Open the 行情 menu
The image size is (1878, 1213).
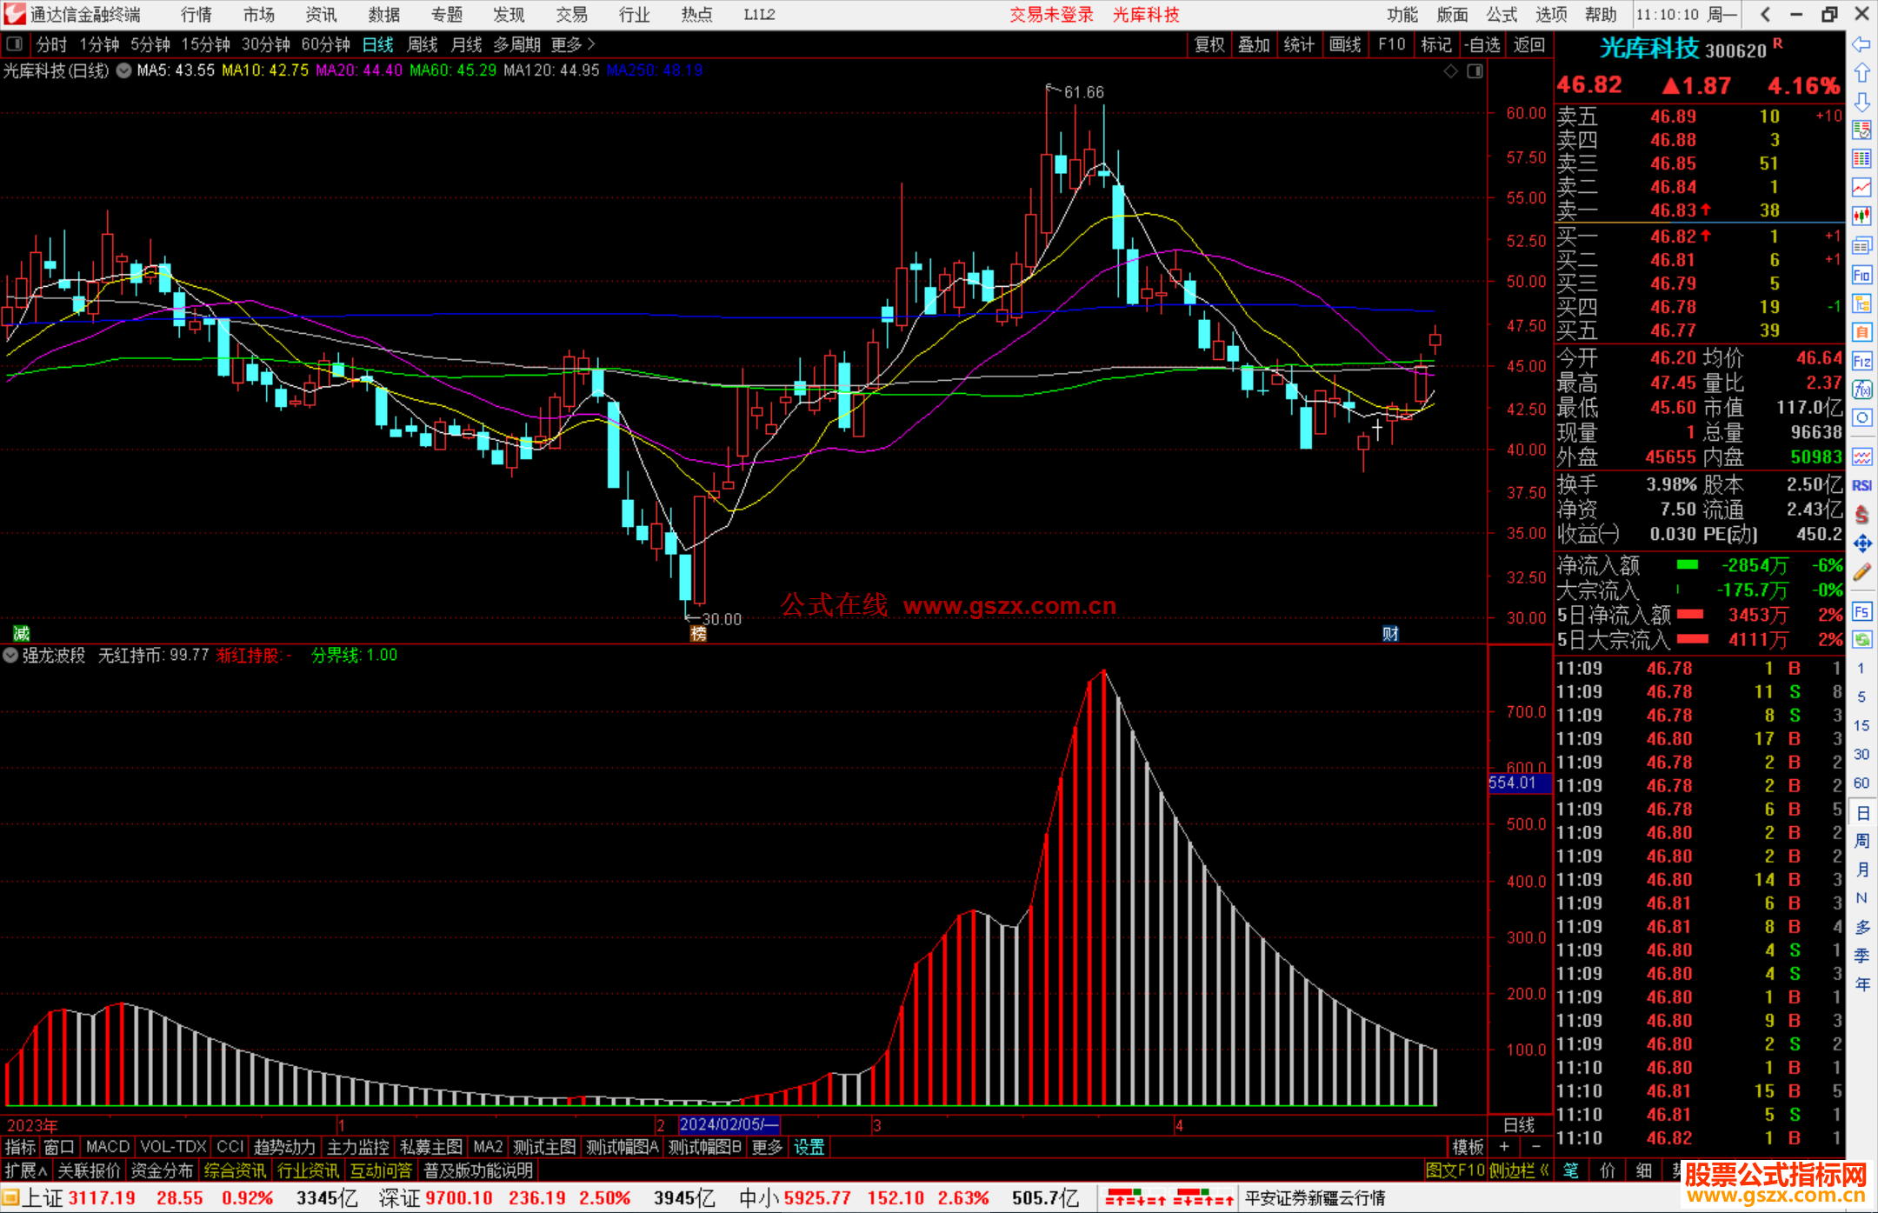(x=196, y=15)
